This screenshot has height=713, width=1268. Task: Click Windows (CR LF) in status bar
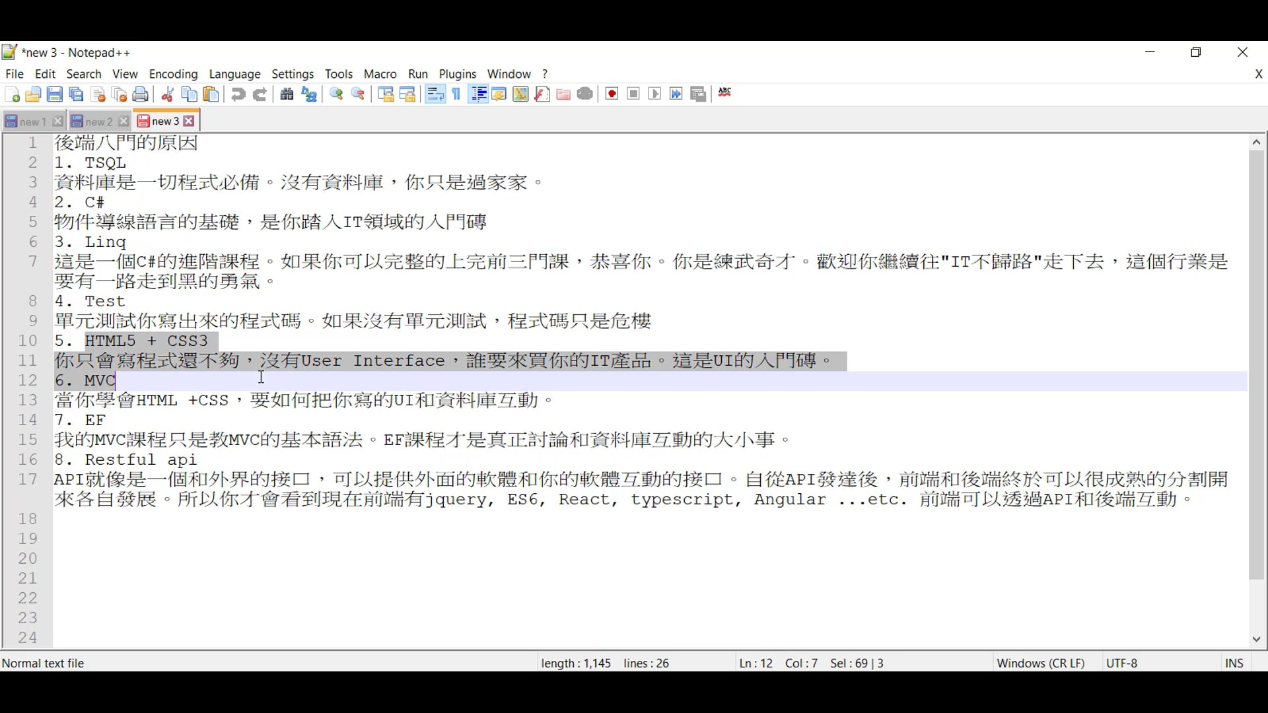point(1040,663)
